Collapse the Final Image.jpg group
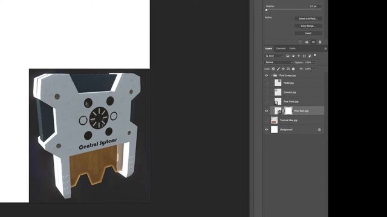 272,75
